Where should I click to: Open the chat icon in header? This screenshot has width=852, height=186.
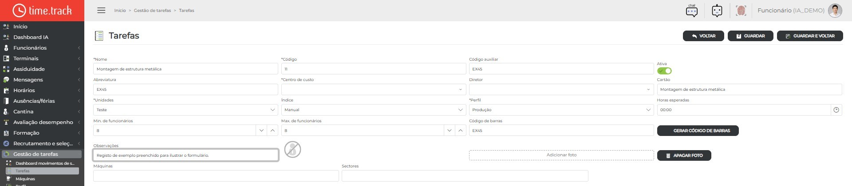point(692,11)
